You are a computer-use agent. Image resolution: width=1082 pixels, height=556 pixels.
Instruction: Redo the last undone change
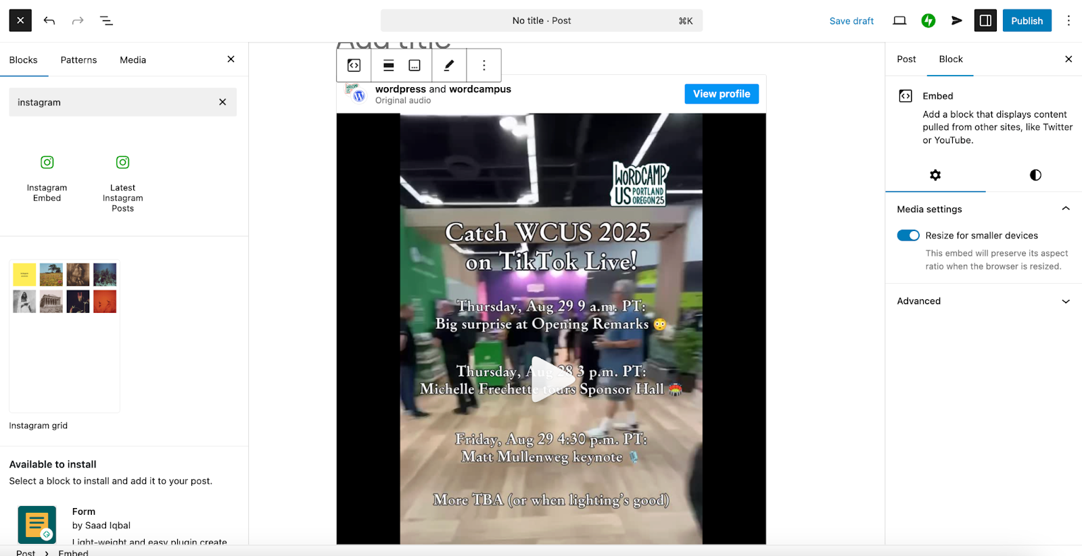(x=78, y=20)
